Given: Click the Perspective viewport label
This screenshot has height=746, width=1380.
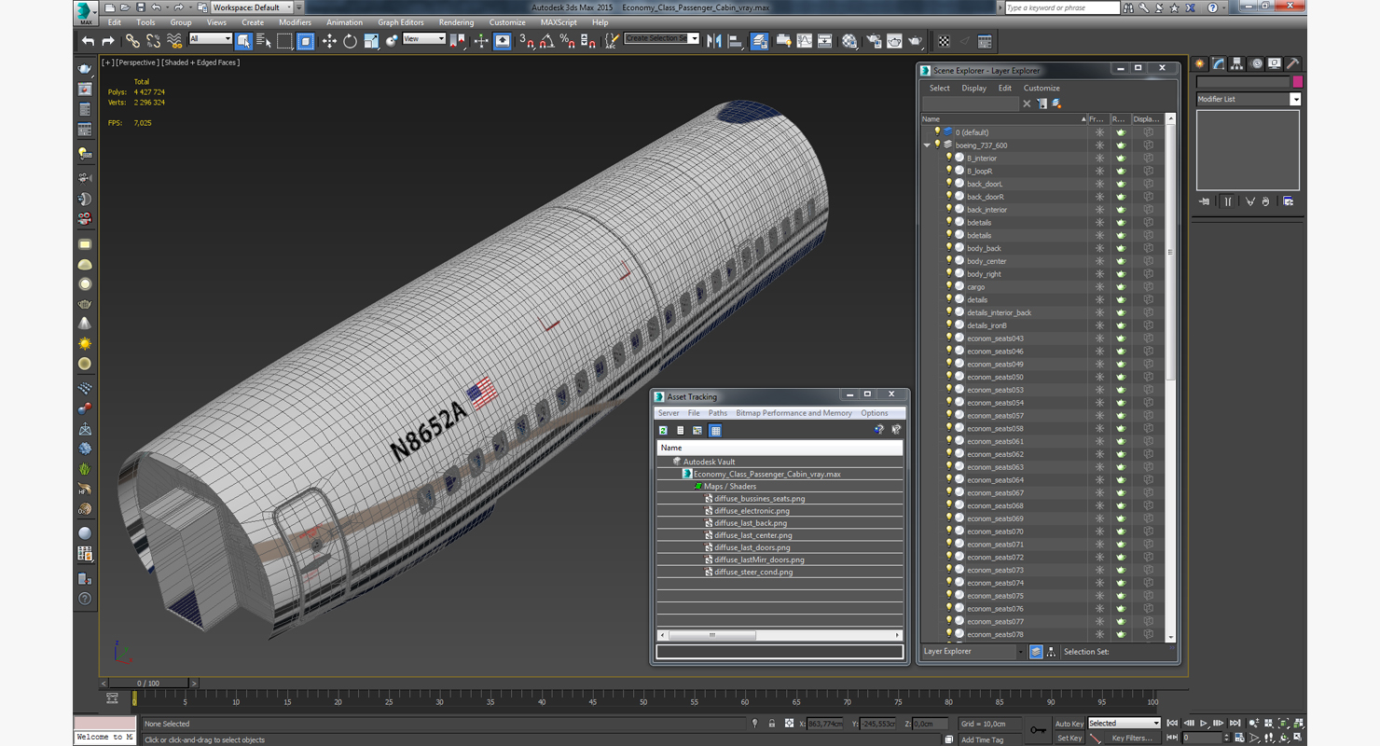Looking at the screenshot, I should [x=138, y=62].
